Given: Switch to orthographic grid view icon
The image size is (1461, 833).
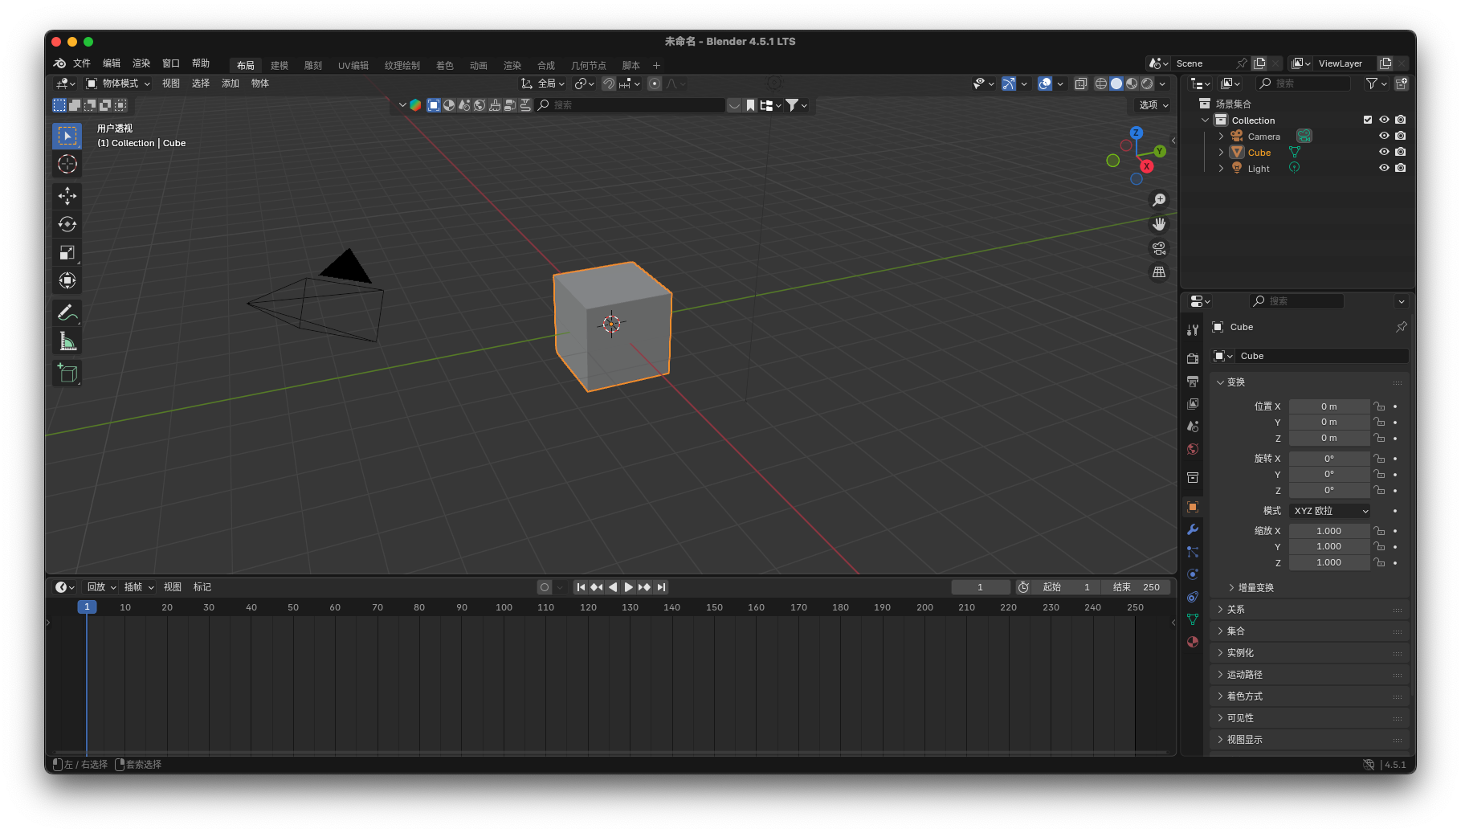Looking at the screenshot, I should tap(1159, 272).
